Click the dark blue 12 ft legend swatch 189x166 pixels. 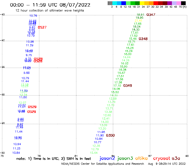(124, 3)
